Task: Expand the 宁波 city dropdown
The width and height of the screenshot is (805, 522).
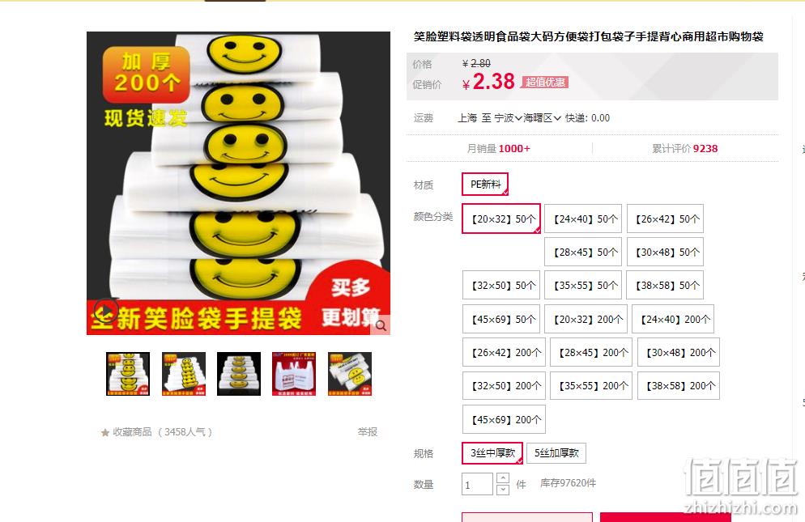Action: (509, 118)
